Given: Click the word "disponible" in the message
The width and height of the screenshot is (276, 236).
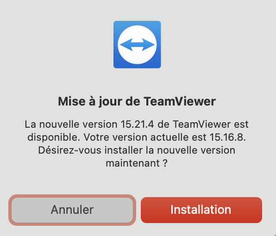Looking at the screenshot, I should (x=52, y=137).
